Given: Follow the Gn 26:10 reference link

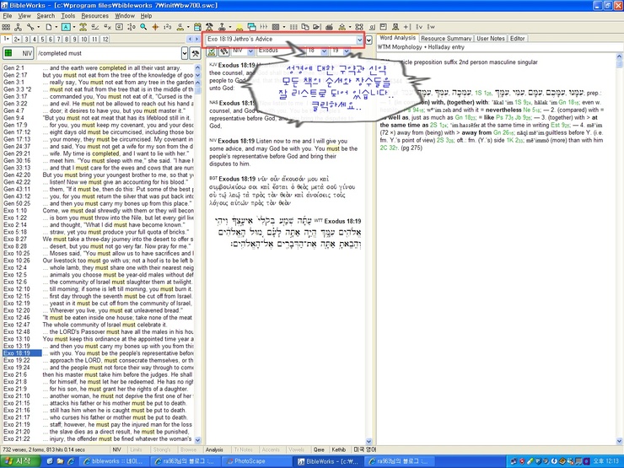Looking at the screenshot, I should (503, 132).
